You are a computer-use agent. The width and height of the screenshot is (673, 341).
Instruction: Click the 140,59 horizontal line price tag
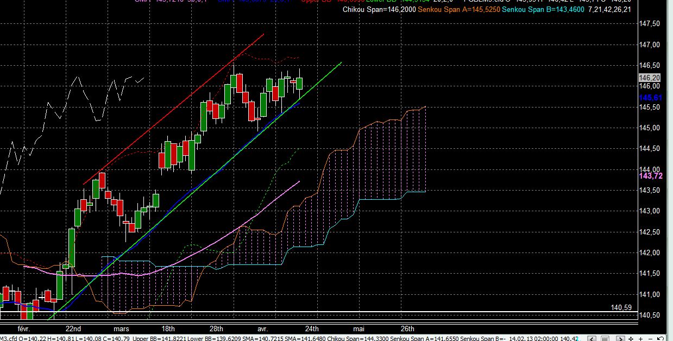pyautogui.click(x=621, y=307)
